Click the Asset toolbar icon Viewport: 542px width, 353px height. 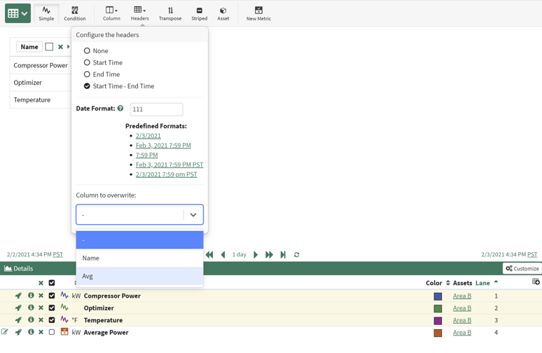(223, 13)
